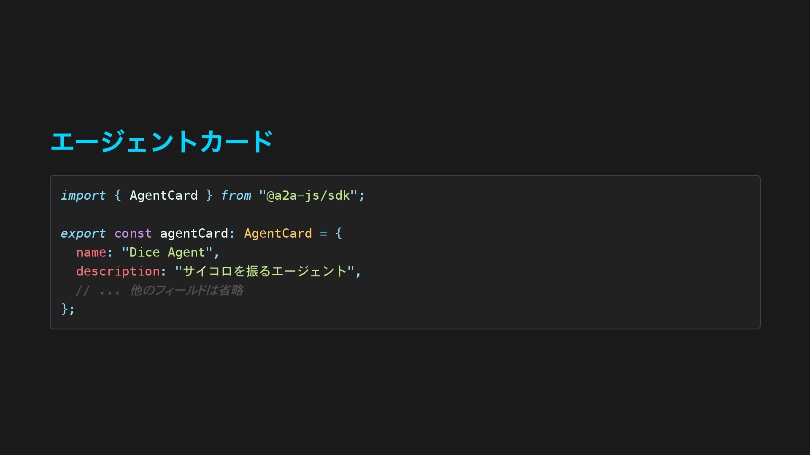This screenshot has height=455, width=810.
Task: Click the purple const keyword
Action: 133,233
